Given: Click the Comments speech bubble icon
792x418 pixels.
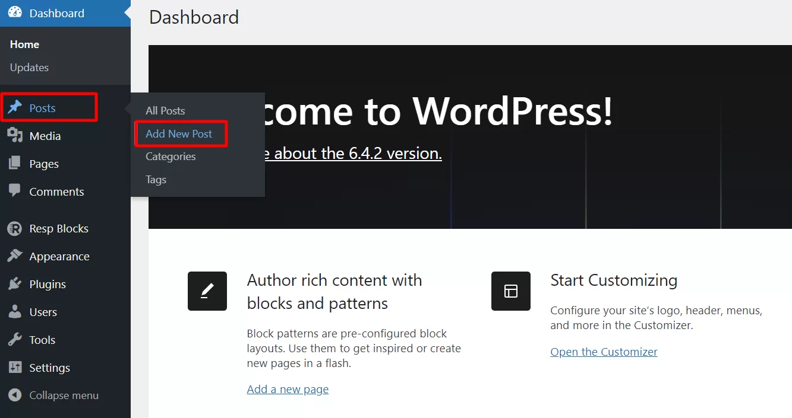Looking at the screenshot, I should [14, 191].
